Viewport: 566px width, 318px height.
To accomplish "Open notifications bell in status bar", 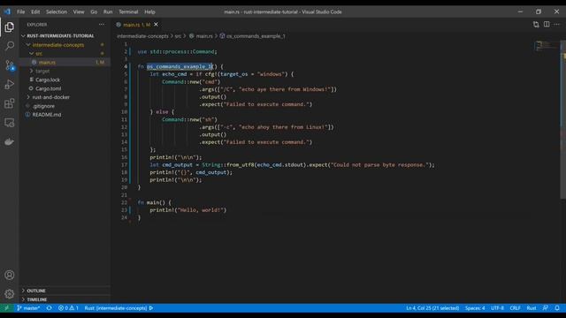I will click(x=557, y=308).
